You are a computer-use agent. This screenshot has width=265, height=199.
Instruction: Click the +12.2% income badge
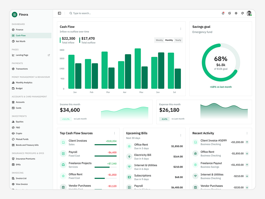pos(66,119)
